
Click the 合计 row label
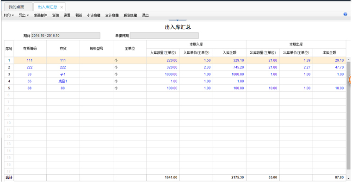(9, 177)
